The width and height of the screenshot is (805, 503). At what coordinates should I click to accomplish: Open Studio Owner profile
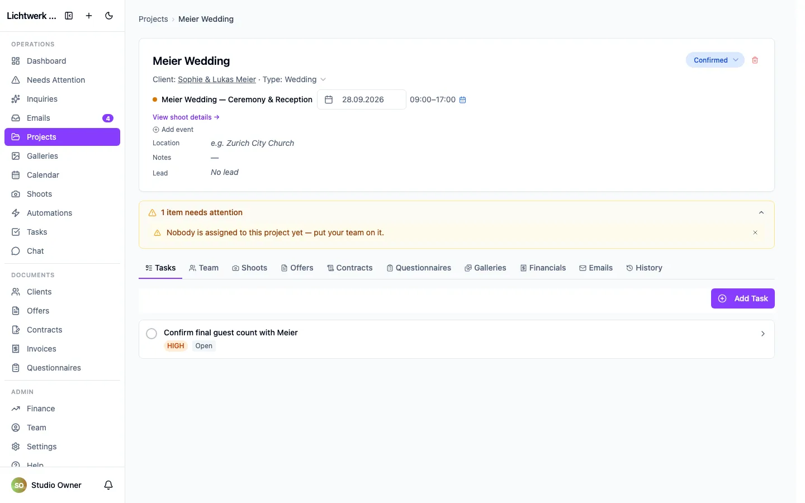[x=47, y=485]
